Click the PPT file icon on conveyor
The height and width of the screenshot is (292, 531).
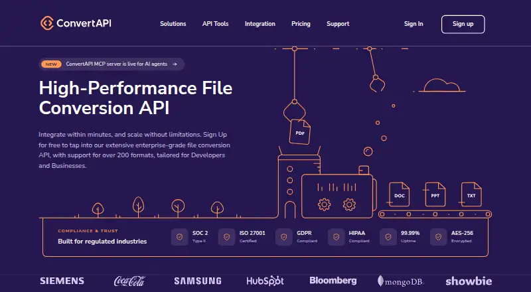coord(435,194)
